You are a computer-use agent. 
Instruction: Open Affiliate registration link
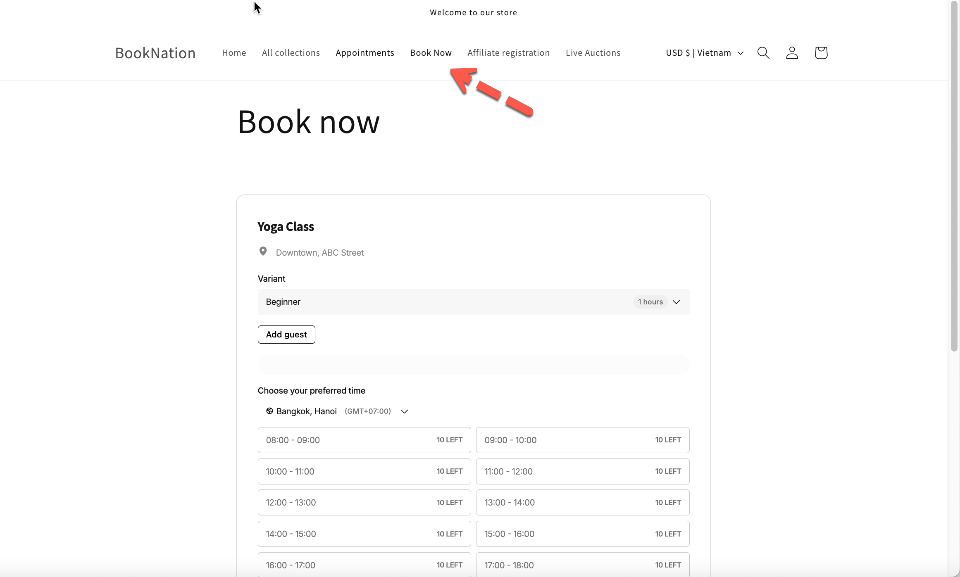coord(508,53)
